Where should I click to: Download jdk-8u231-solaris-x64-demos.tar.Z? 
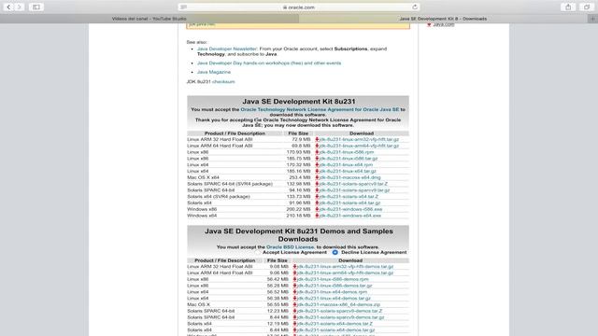pyautogui.click(x=335, y=324)
